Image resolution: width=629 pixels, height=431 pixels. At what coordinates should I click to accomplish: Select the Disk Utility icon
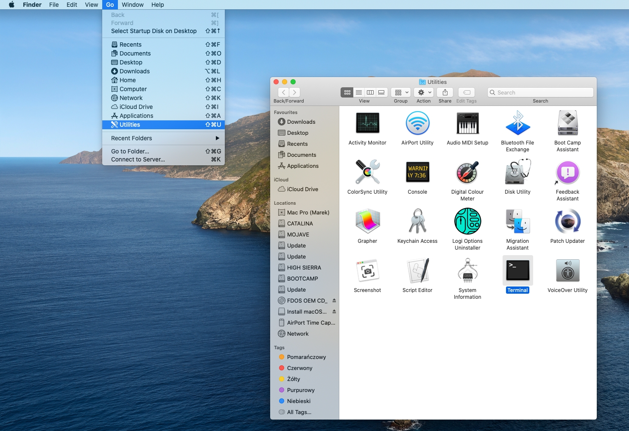pyautogui.click(x=517, y=172)
